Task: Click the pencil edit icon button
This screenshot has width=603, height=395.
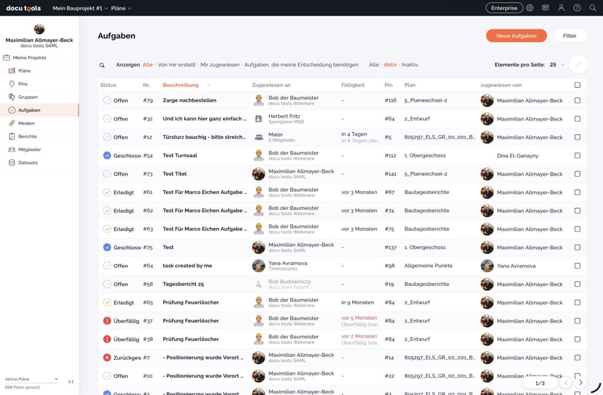Action: click(x=578, y=65)
